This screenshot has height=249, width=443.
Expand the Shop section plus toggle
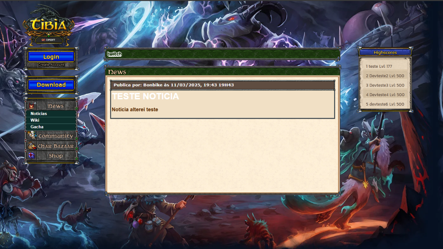click(x=76, y=158)
